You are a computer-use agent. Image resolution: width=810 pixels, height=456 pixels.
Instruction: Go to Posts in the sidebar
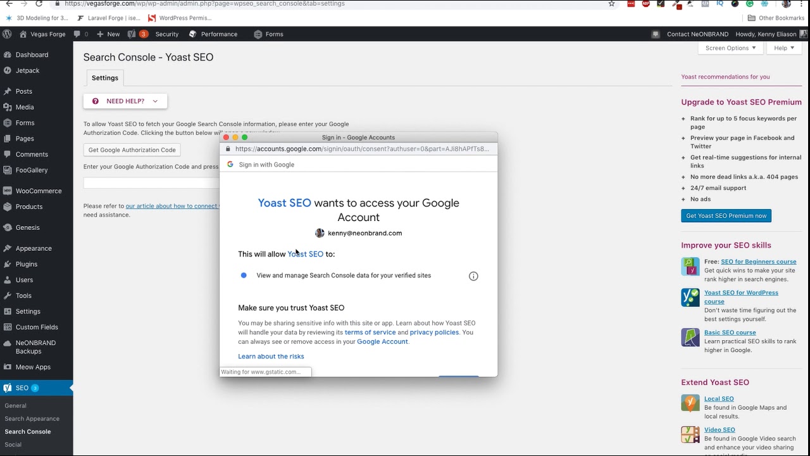pos(24,91)
